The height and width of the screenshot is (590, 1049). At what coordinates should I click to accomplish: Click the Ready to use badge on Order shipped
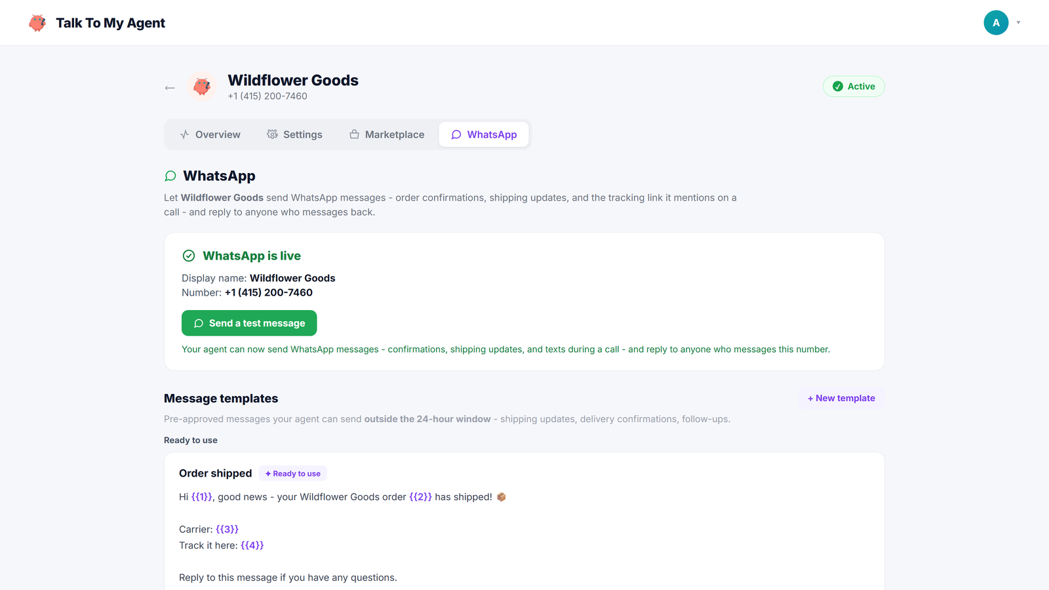point(293,473)
